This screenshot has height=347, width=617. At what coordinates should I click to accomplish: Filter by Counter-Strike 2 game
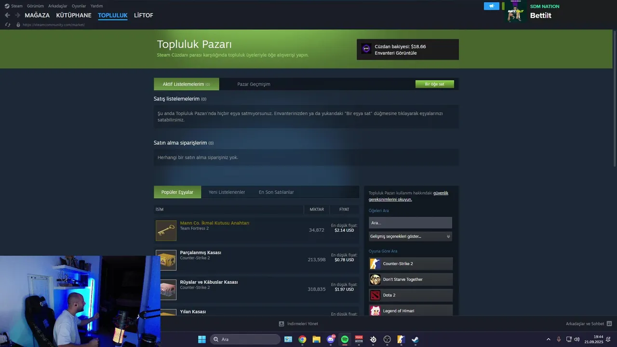[411, 264]
